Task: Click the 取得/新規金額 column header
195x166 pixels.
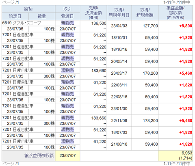Action: tap(145, 13)
